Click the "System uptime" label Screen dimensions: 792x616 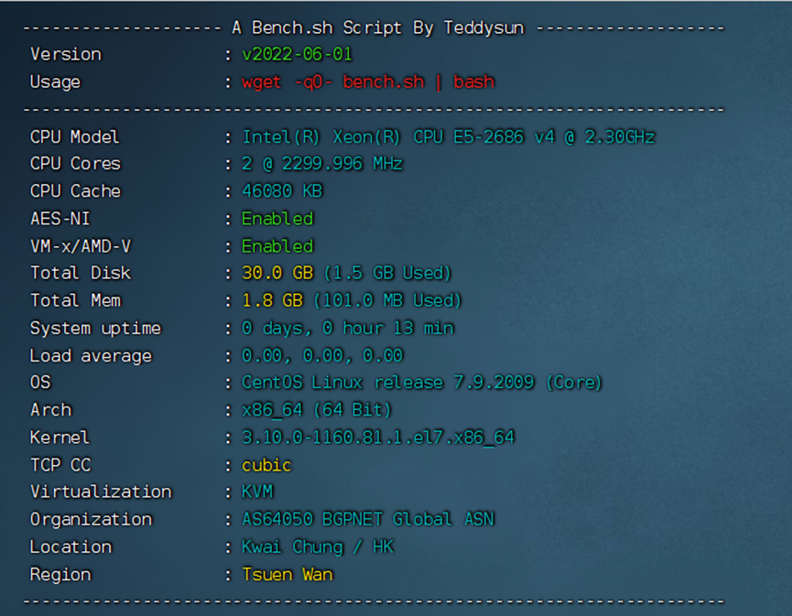(95, 329)
